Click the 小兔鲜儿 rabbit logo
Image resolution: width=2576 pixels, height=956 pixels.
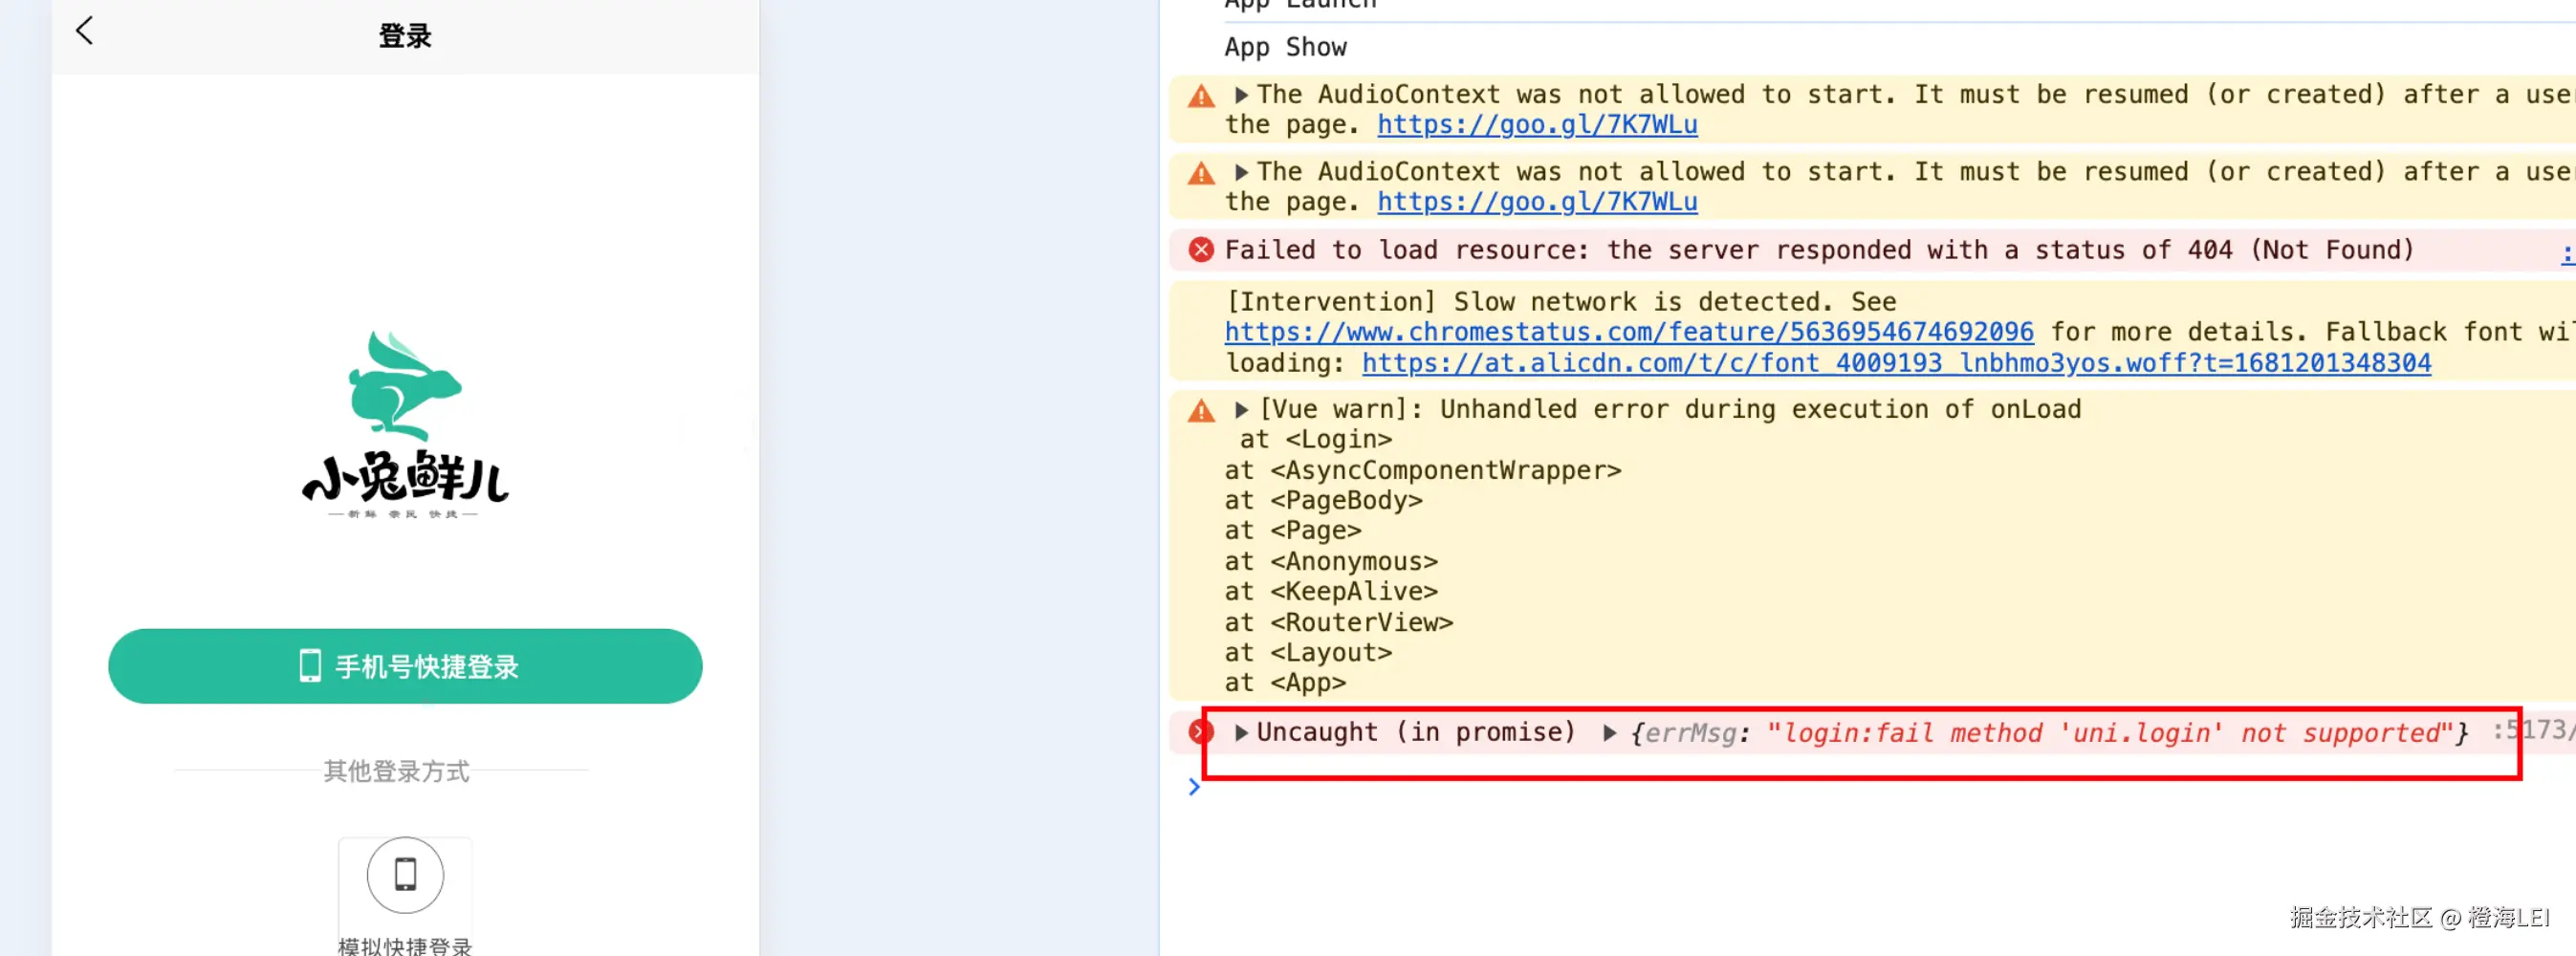[x=405, y=424]
